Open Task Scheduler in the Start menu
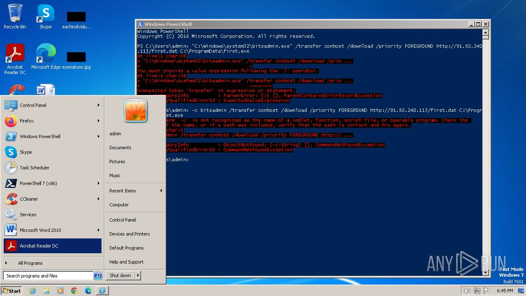This screenshot has width=526, height=296. [x=53, y=168]
